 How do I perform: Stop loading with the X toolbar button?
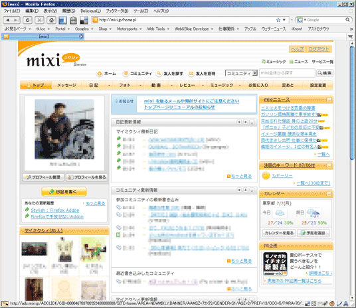pos(39,20)
